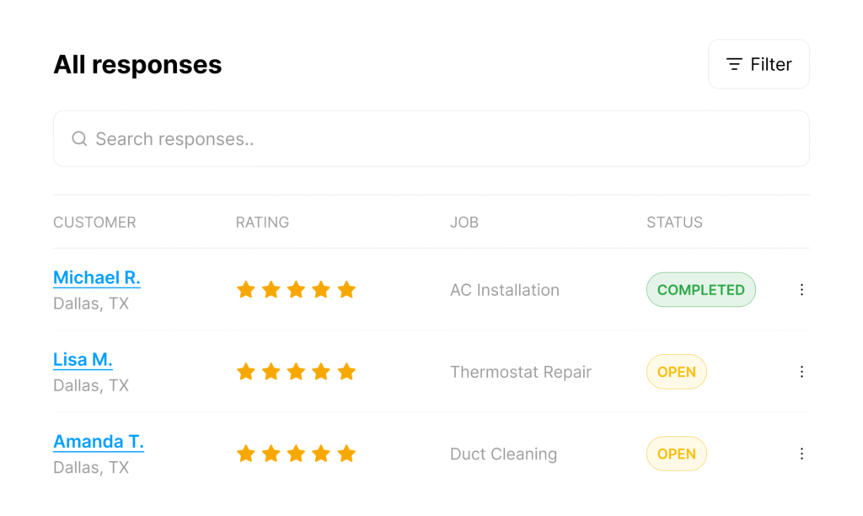
Task: Sort by the CUSTOMER column header
Action: 94,222
